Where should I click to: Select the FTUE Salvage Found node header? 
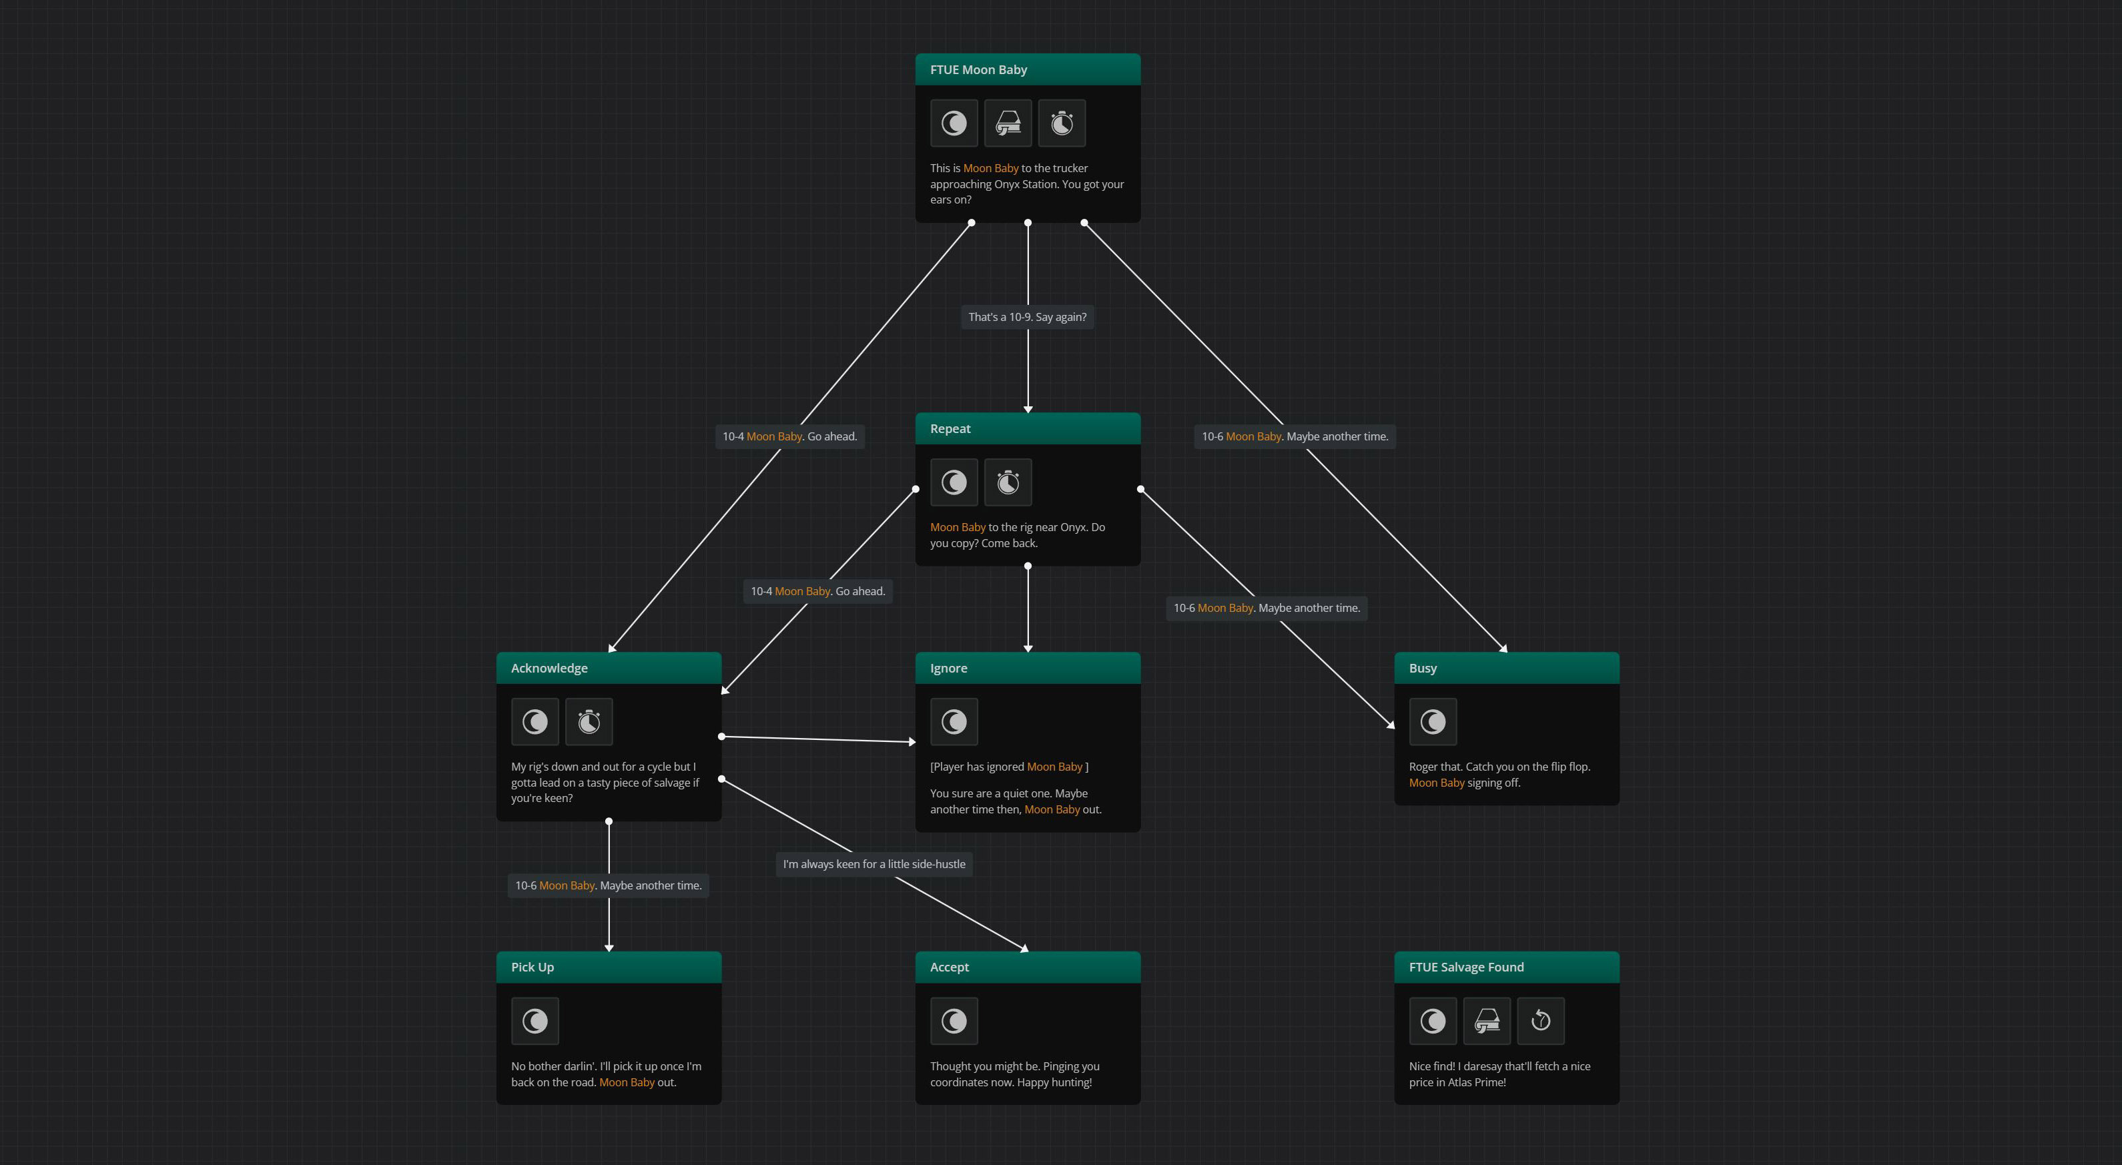click(1506, 966)
